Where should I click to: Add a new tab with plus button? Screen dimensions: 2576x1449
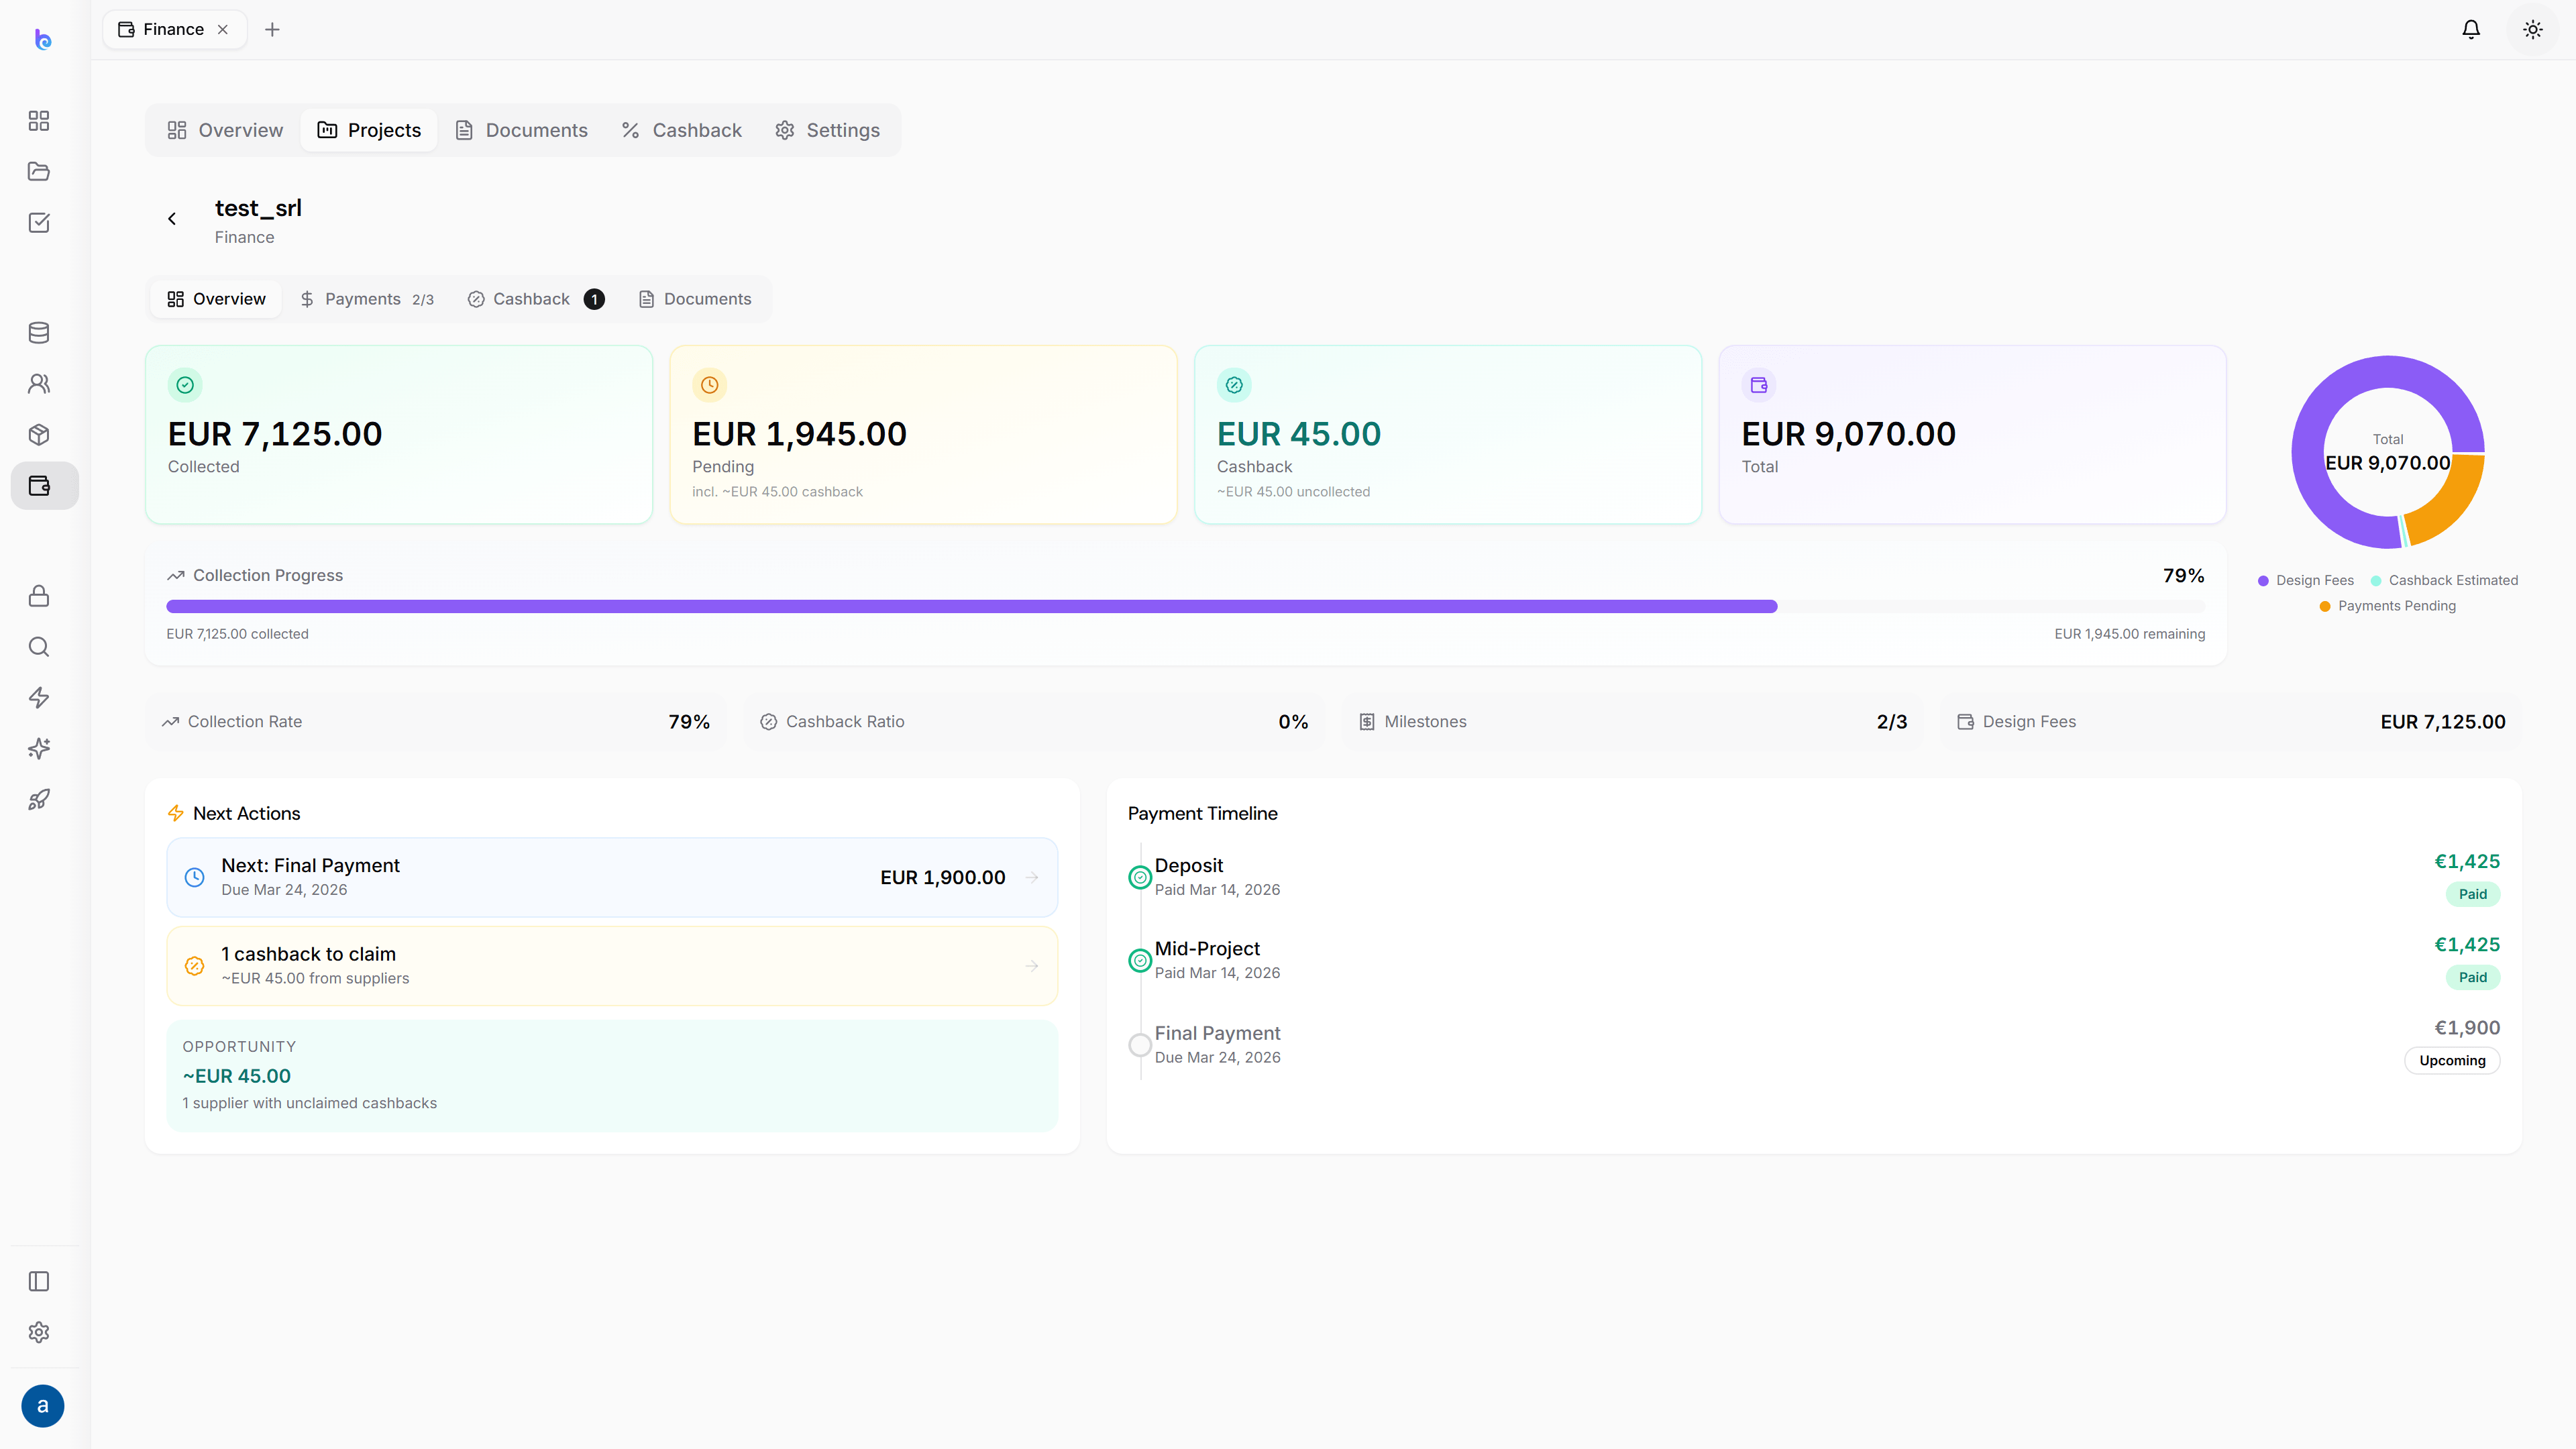tap(272, 29)
